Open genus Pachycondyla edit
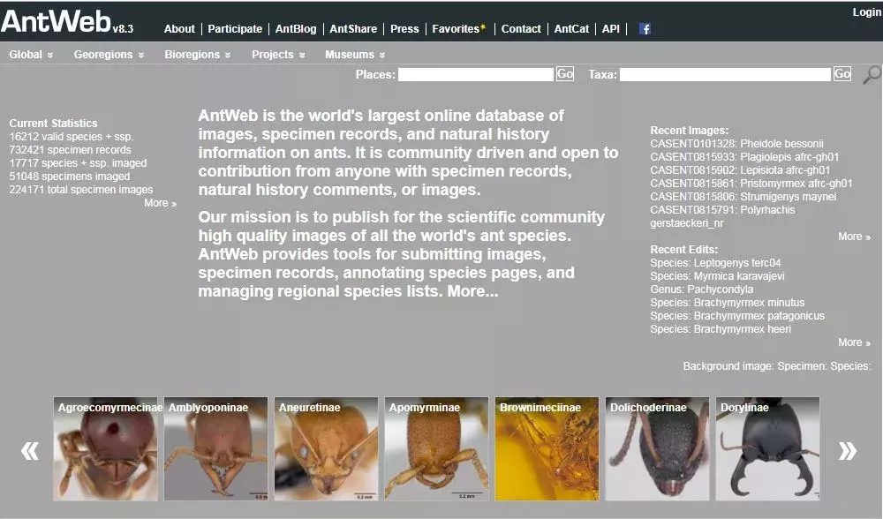 701,290
